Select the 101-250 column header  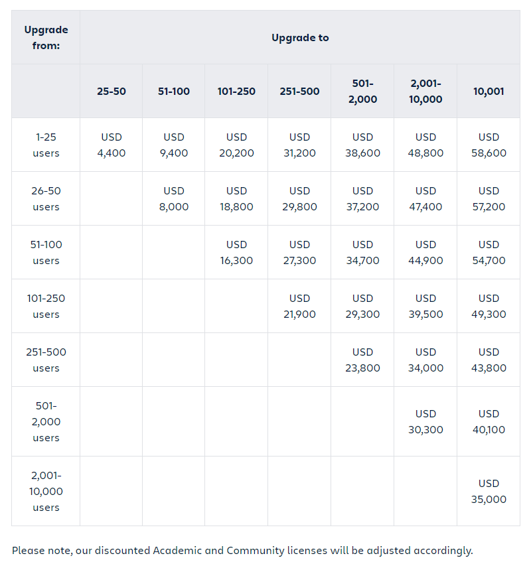[x=236, y=91]
